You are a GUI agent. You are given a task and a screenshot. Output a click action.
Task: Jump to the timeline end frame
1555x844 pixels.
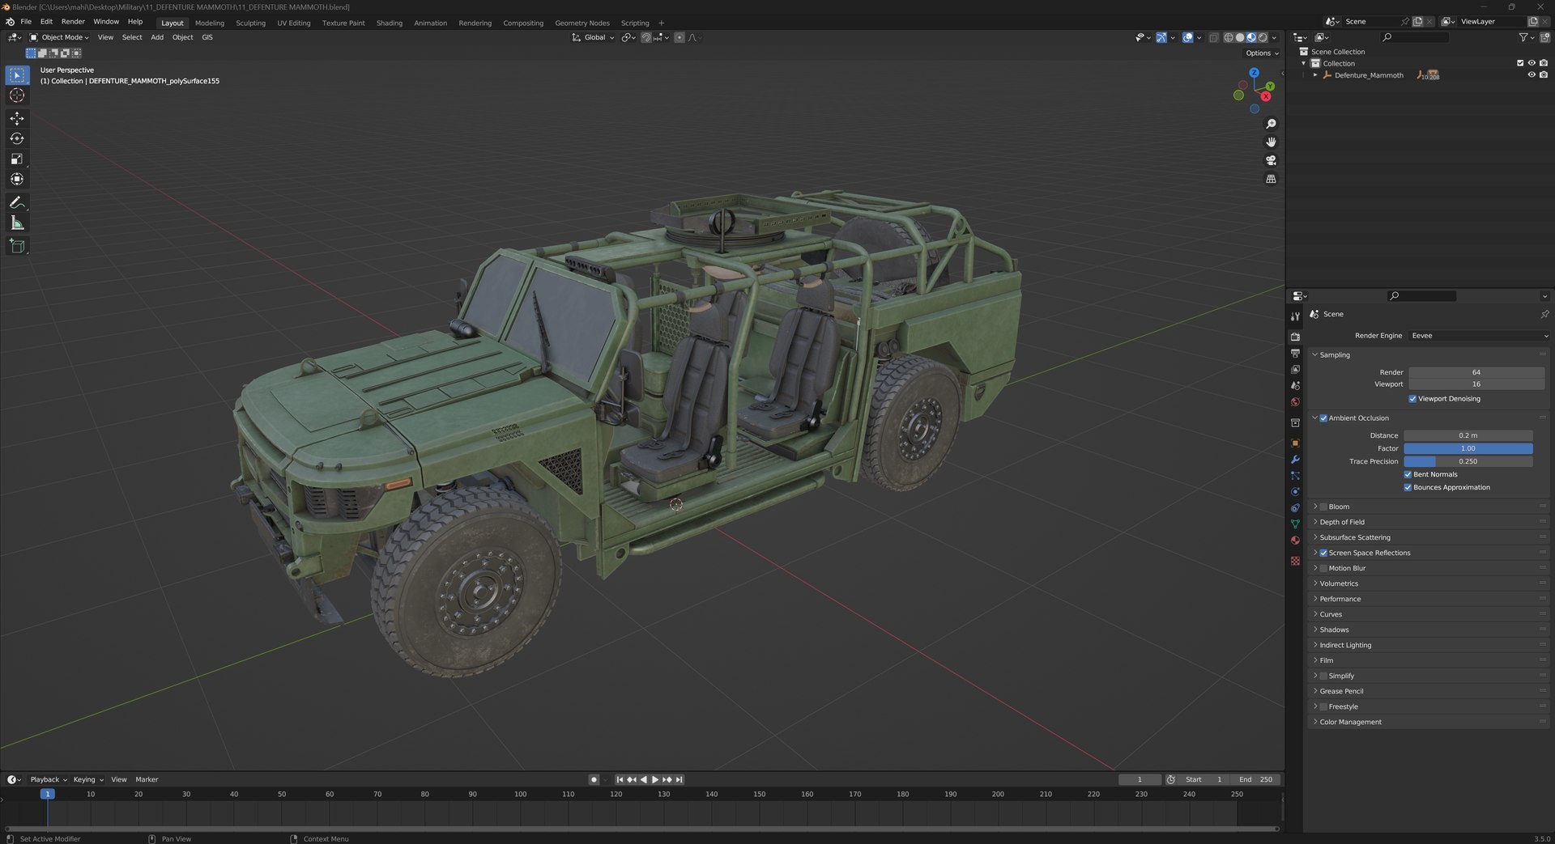(x=680, y=780)
